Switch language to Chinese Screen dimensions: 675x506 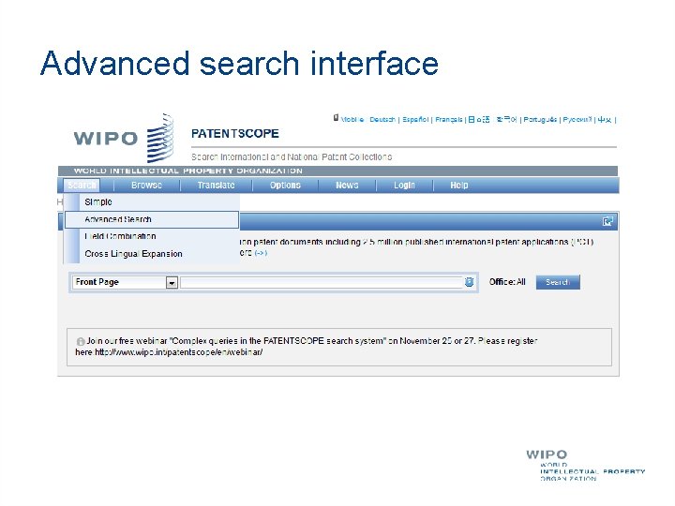point(605,120)
